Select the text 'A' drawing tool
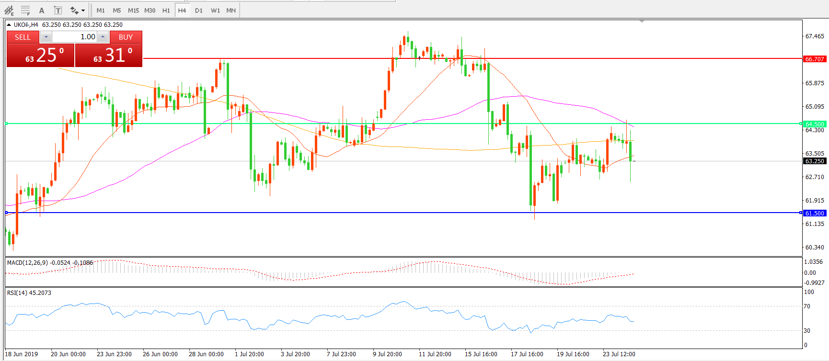This screenshot has height=361, width=829. pyautogui.click(x=42, y=10)
